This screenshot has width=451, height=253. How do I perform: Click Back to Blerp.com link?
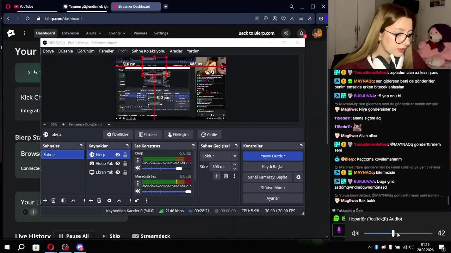point(256,33)
